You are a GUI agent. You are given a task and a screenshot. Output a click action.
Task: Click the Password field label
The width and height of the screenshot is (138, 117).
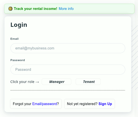click(x=18, y=60)
